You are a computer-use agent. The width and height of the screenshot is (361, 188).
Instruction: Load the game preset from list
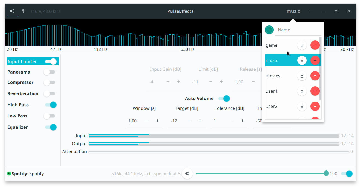[x=271, y=45]
